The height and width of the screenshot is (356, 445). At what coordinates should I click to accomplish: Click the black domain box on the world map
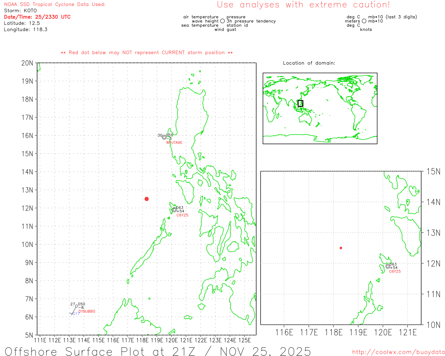click(300, 103)
